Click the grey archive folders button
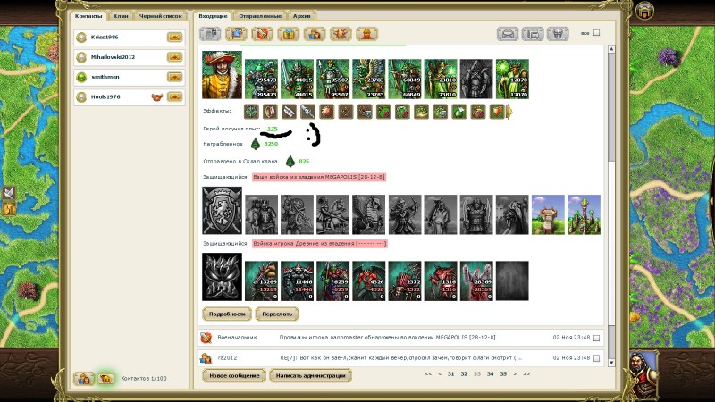Viewport: 715px width, 402px height. pos(533,34)
